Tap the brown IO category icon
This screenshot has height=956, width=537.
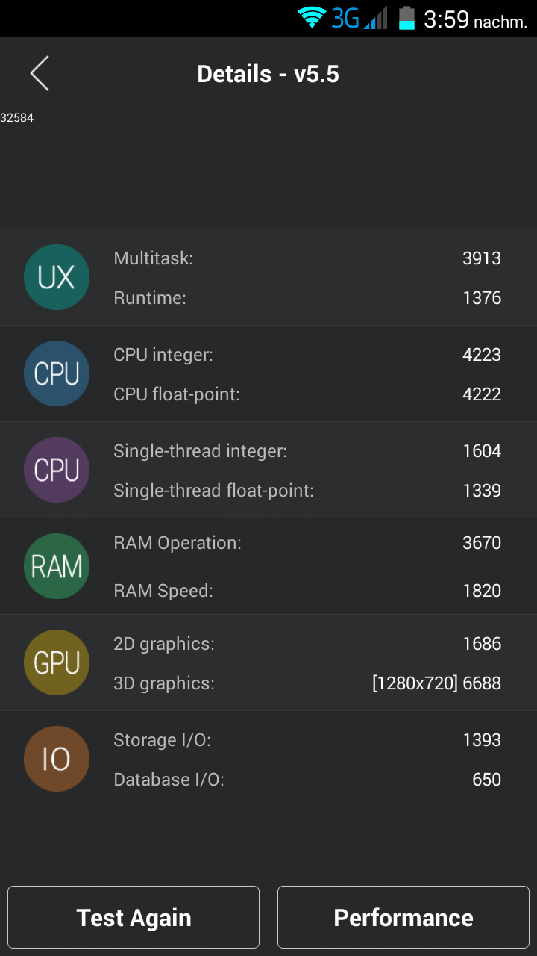tap(57, 759)
